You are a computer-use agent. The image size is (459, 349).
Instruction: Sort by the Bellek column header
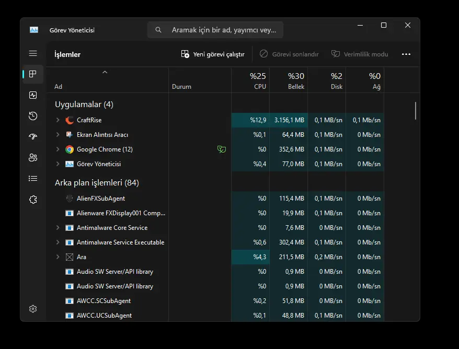289,80
